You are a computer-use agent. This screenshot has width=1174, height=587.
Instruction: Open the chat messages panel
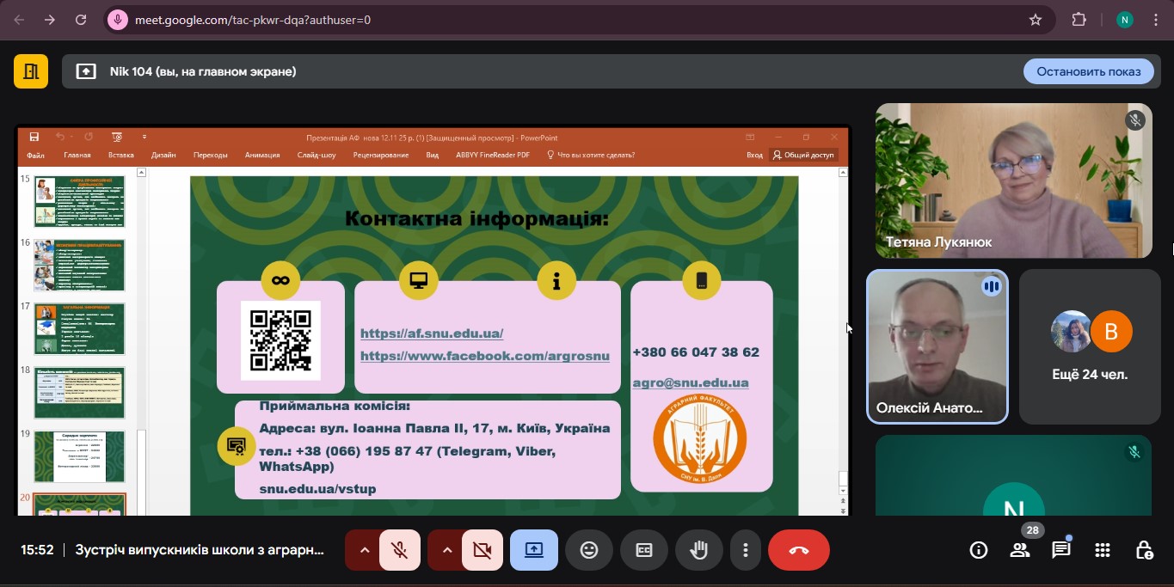click(1061, 550)
